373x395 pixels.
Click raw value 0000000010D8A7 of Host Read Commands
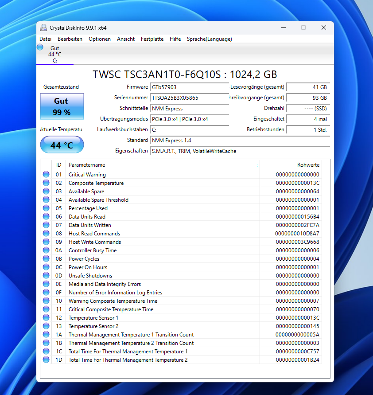[x=297, y=234]
